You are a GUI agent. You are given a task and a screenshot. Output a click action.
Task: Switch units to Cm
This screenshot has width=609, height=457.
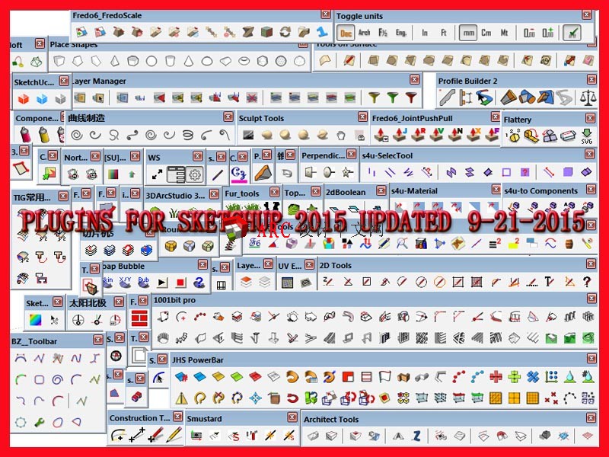[x=486, y=33]
